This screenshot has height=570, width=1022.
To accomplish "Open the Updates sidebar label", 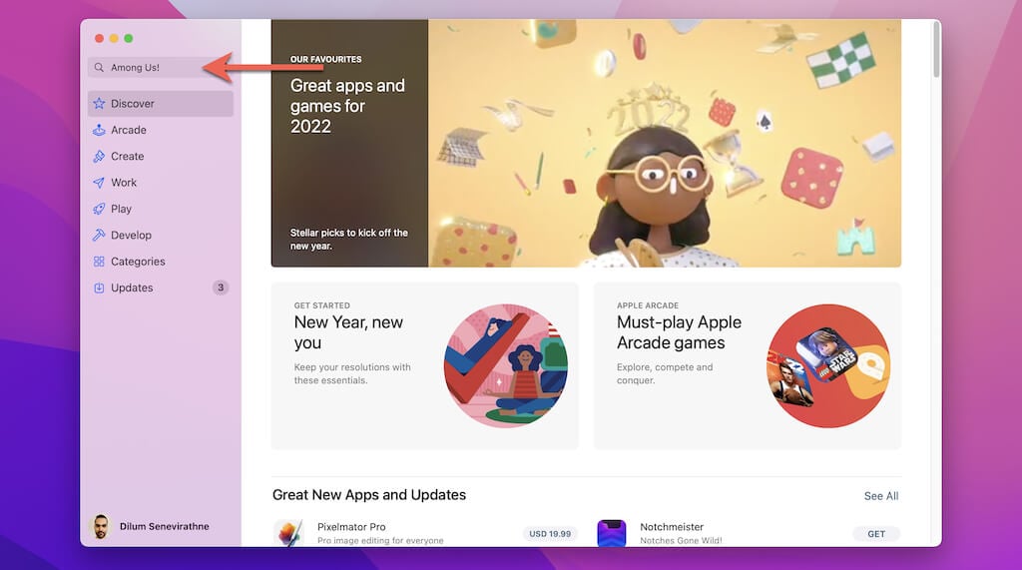I will 132,287.
